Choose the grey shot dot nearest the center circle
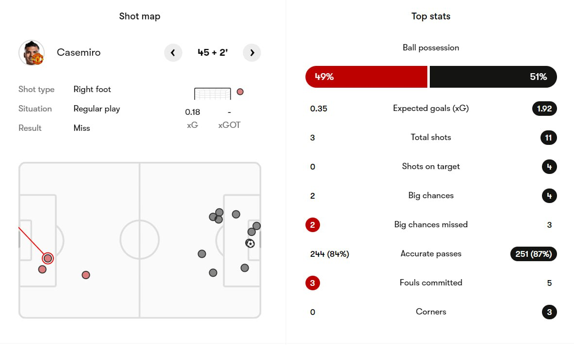This screenshot has height=345, width=574. coord(202,254)
